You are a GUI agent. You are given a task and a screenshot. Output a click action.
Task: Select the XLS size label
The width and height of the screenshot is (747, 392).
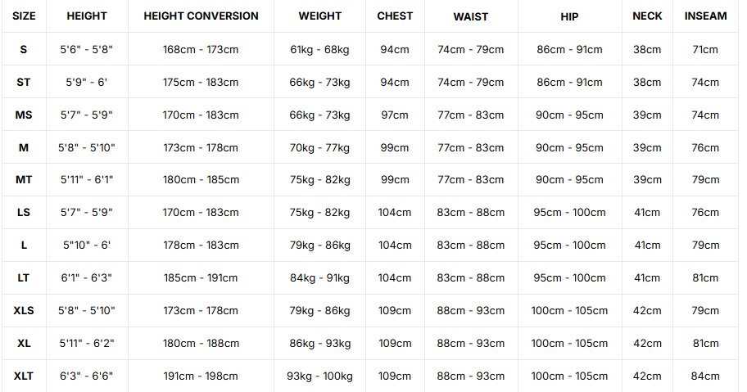pos(23,311)
